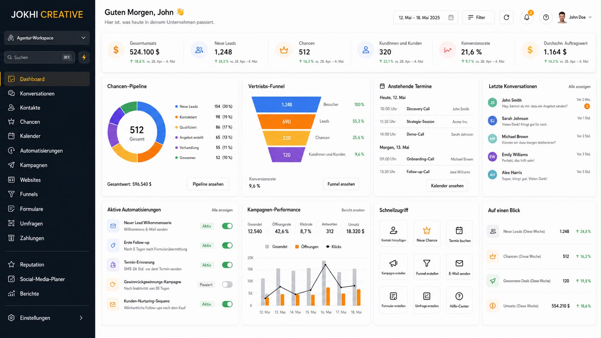The image size is (601, 338).
Task: Enable Gewinnrückgewinnungs-Kampagne switch
Action: coord(227,284)
